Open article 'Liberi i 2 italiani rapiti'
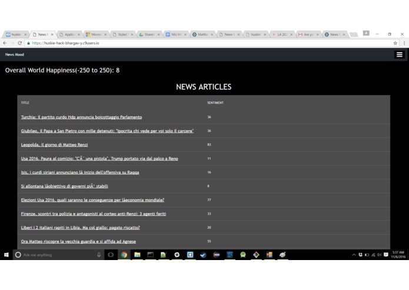The width and height of the screenshot is (409, 290). (81, 228)
